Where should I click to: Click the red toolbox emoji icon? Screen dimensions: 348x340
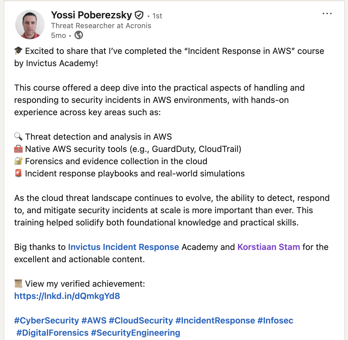[x=18, y=149]
